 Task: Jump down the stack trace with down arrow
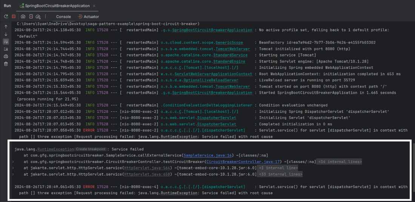coord(6,34)
